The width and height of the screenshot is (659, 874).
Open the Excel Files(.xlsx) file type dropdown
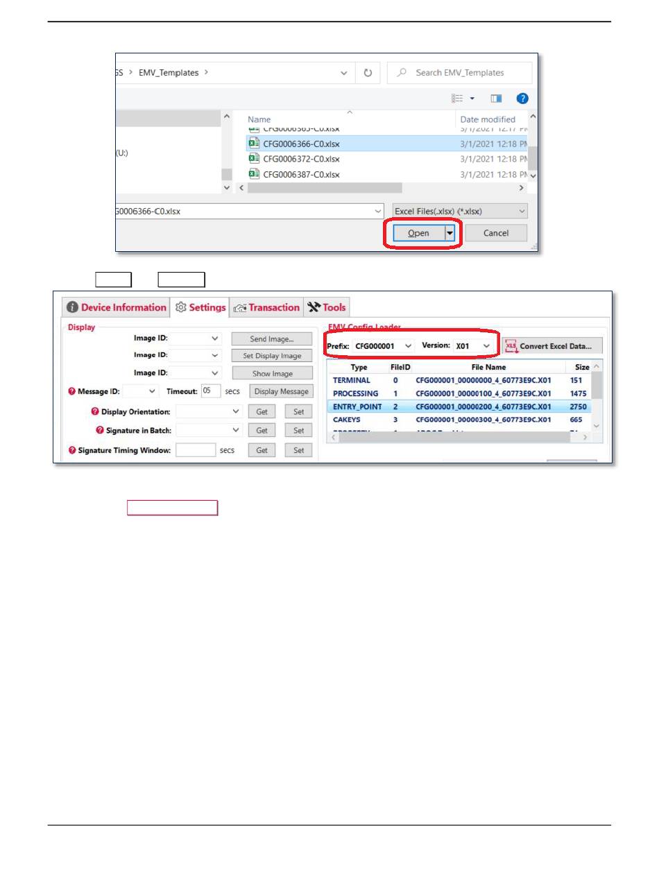[x=522, y=211]
